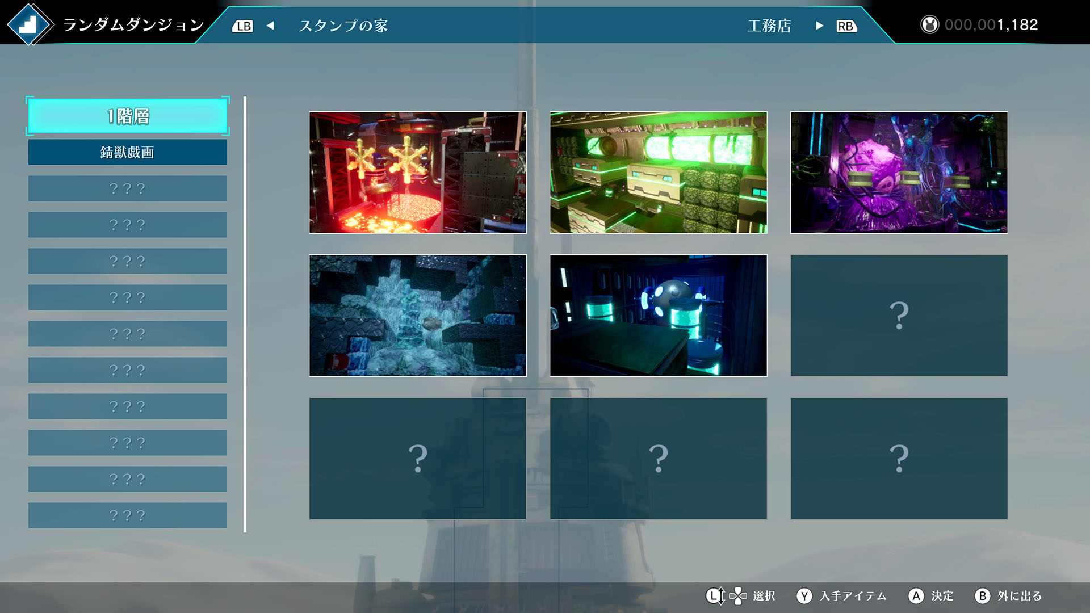The image size is (1090, 613).
Task: Click the currency coin icon
Action: pyautogui.click(x=929, y=25)
